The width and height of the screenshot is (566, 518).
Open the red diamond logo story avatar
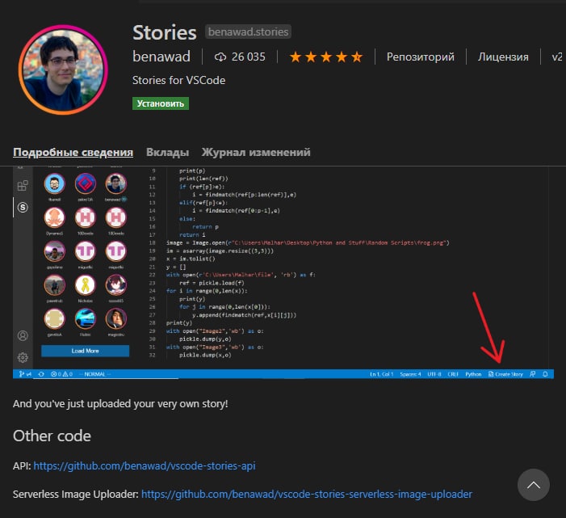[x=86, y=183]
